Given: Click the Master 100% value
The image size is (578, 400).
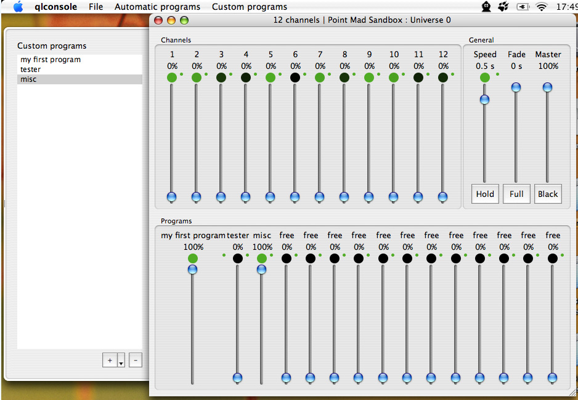Looking at the screenshot, I should pos(548,66).
